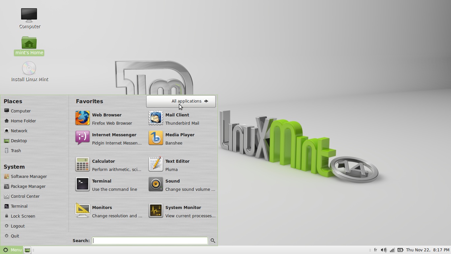Viewport: 451px width, 254px height.
Task: Click "Banshee" subtitle text
Action: tap(174, 143)
